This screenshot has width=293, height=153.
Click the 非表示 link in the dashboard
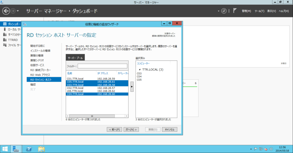(x=283, y=64)
